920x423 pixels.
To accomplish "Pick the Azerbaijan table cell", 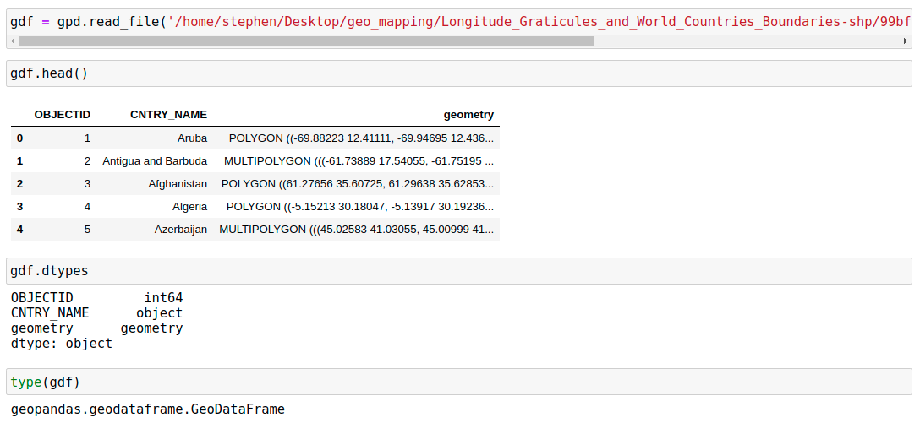I will pos(180,229).
